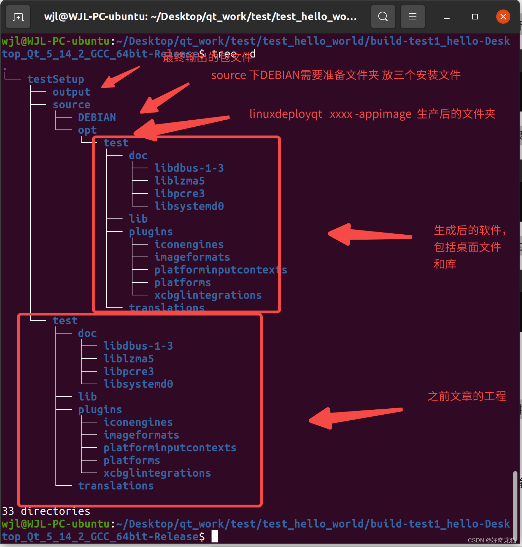Image resolution: width=522 pixels, height=547 pixels.
Task: Click 'imageformats' in the lower tree
Action: [141, 435]
